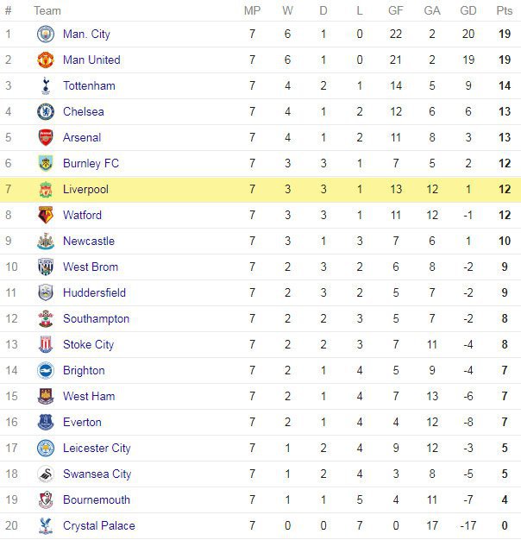Open the Southampton team link
521x540 pixels.
[96, 319]
